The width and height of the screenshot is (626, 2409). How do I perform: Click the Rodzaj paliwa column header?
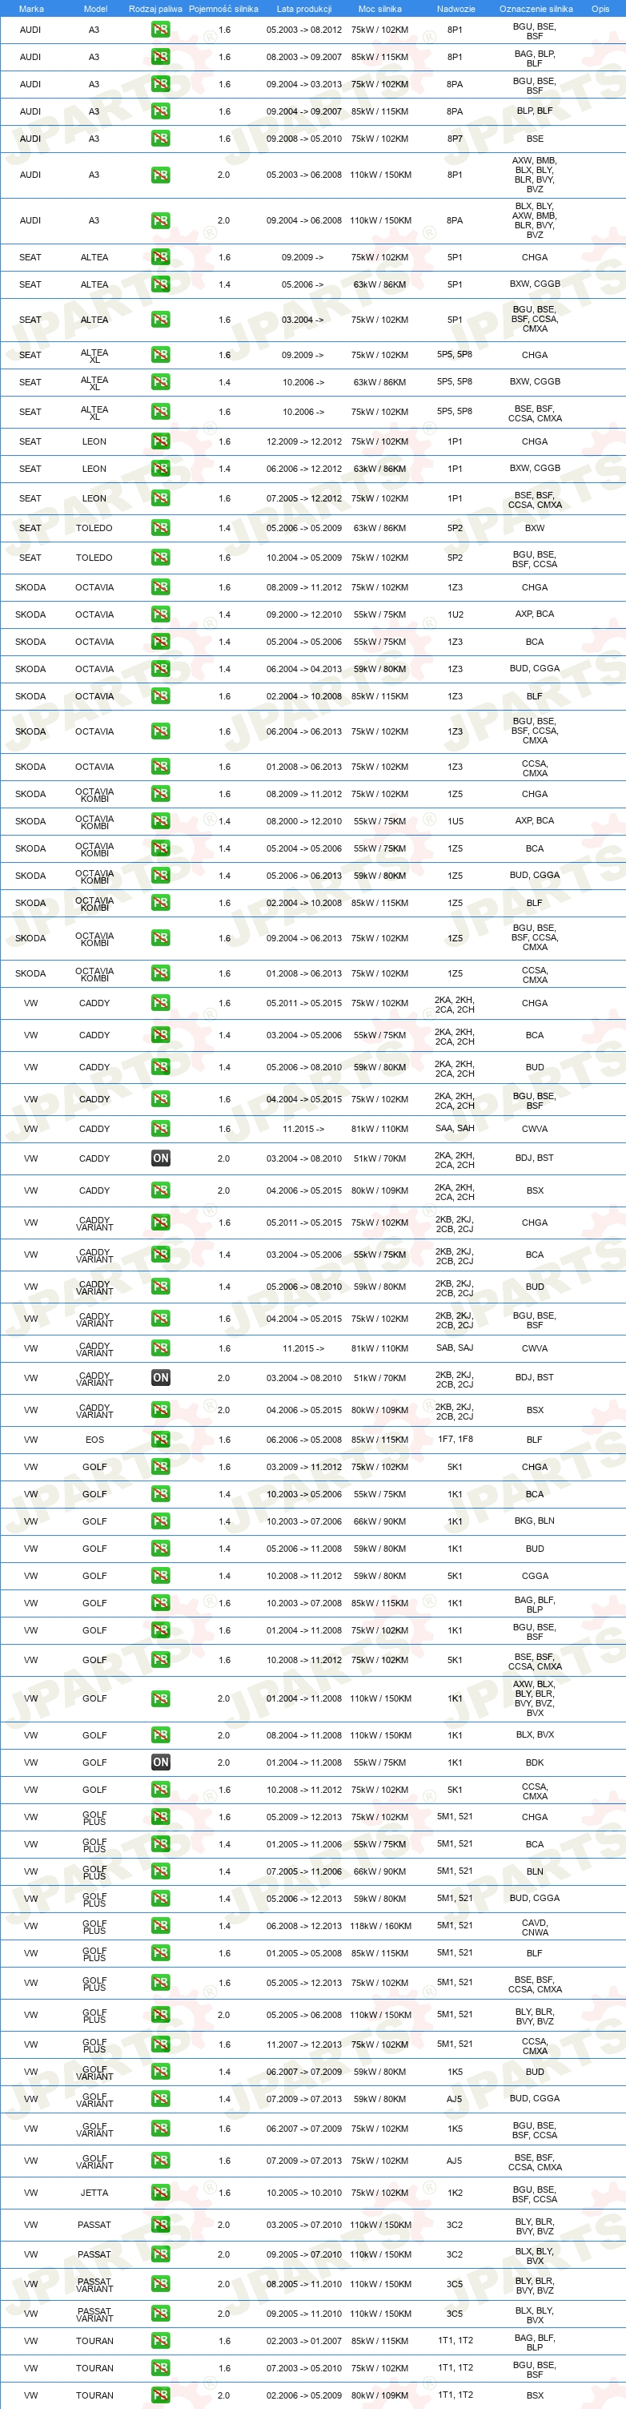pos(156,9)
